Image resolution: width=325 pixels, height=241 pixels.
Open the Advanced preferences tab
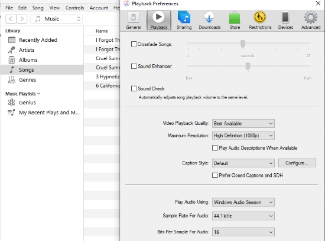[311, 20]
